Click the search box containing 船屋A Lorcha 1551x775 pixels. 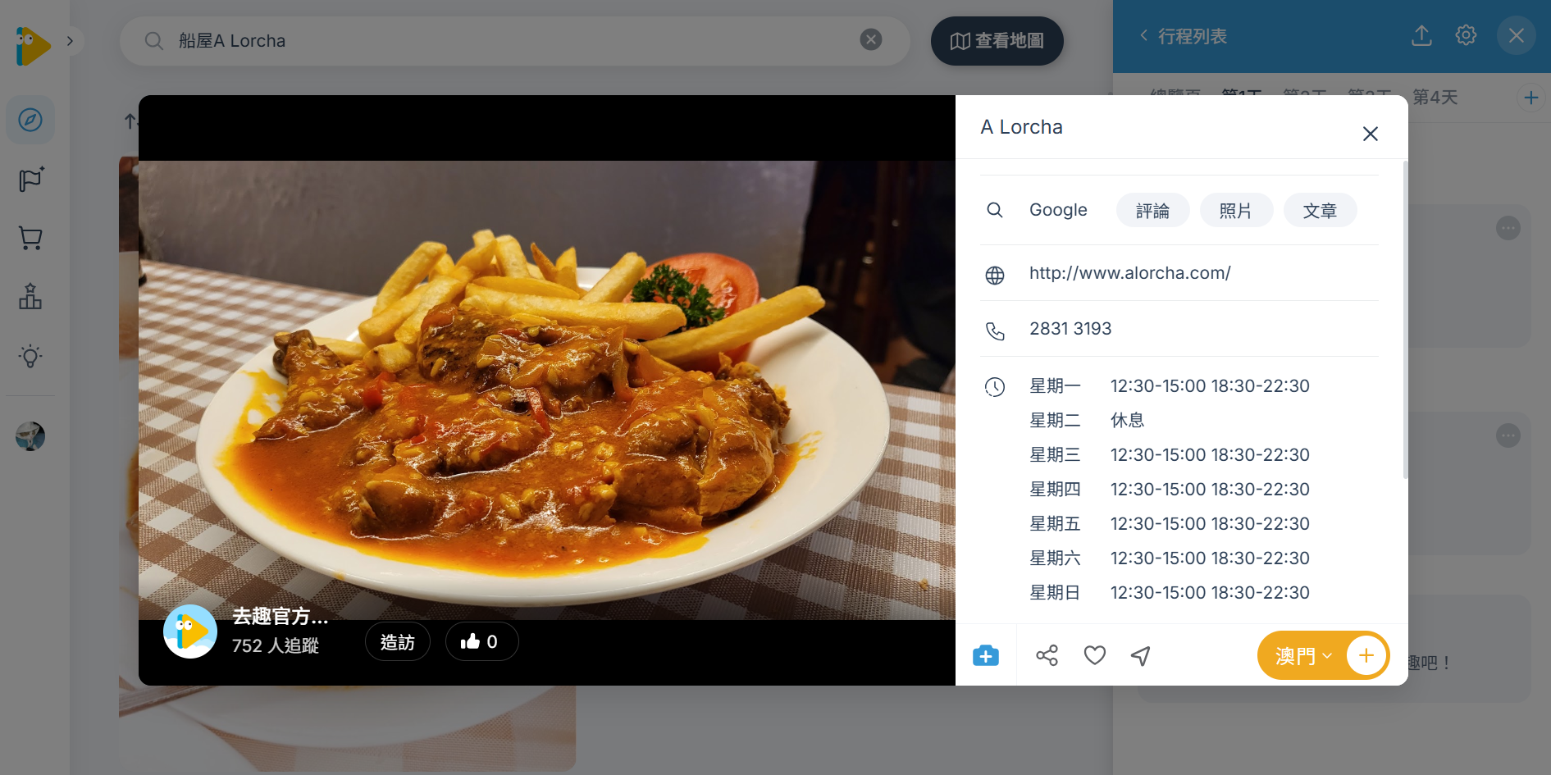click(514, 41)
